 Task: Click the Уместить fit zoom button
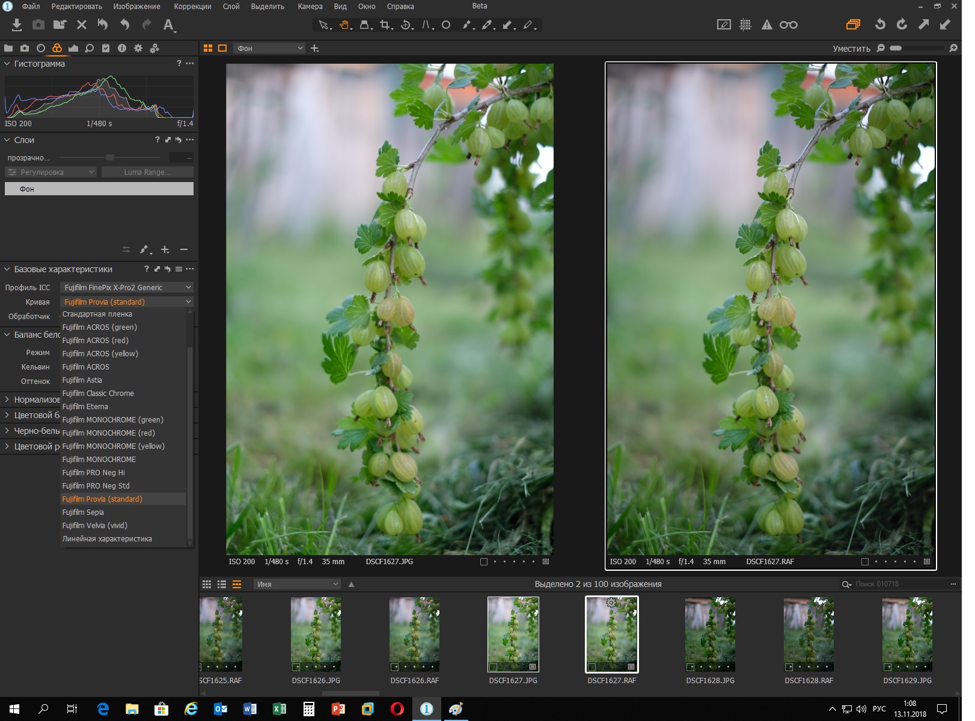851,49
